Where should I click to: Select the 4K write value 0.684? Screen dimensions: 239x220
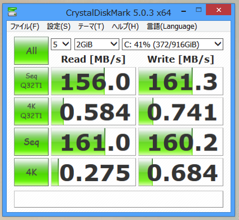coord(181,172)
